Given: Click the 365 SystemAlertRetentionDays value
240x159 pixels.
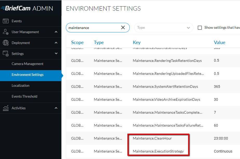Looking at the screenshot, I should click(217, 86).
